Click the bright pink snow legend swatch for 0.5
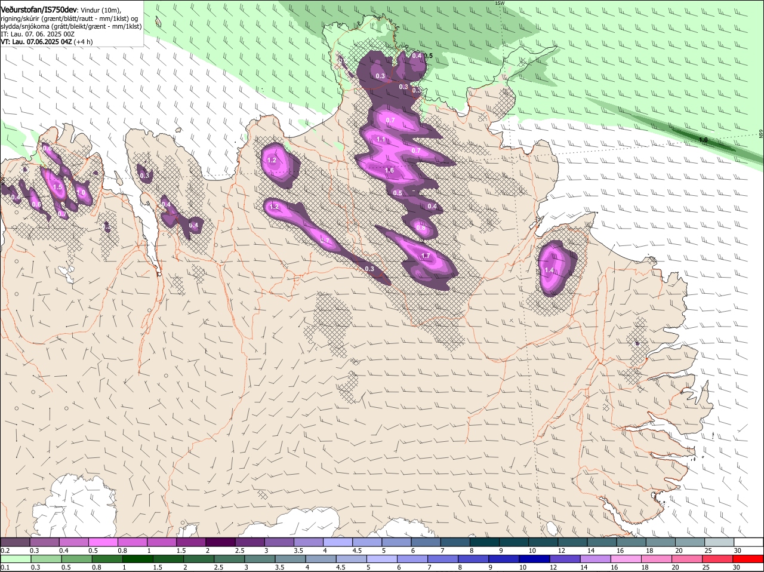The height and width of the screenshot is (572, 764). click(x=103, y=542)
